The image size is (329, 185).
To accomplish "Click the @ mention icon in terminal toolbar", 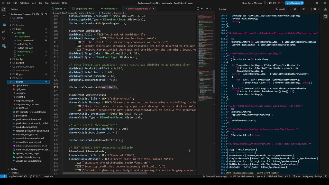I will point(295,9).
